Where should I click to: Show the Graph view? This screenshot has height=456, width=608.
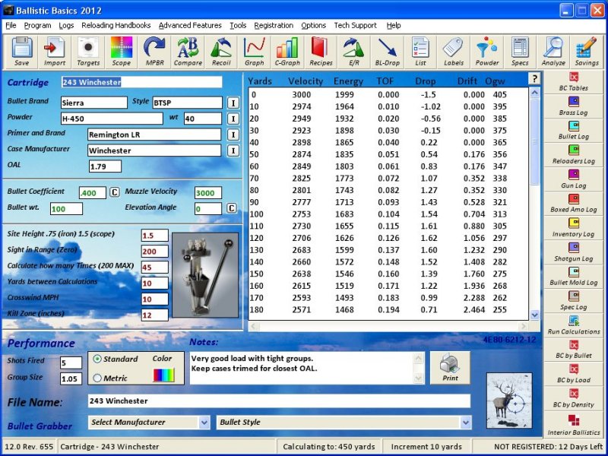(x=255, y=52)
